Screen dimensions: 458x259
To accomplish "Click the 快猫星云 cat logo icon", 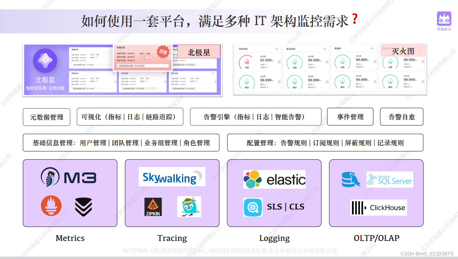I will click(x=444, y=19).
